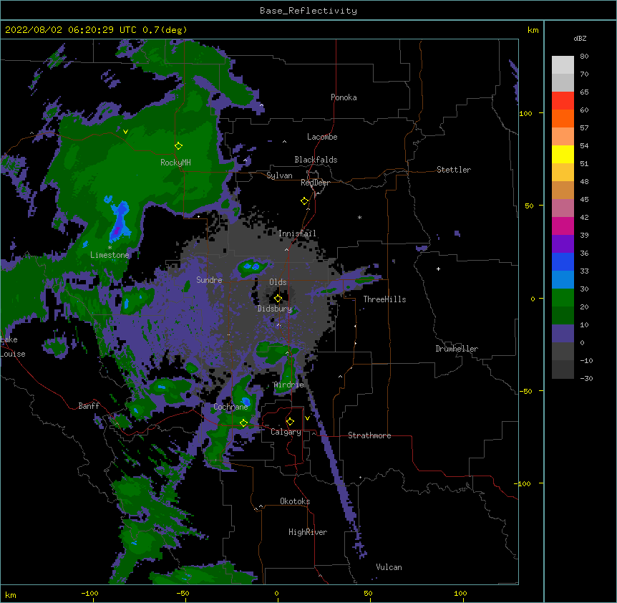Click the yellow diamond marker below Cochrane
The image size is (617, 603).
coord(243,423)
